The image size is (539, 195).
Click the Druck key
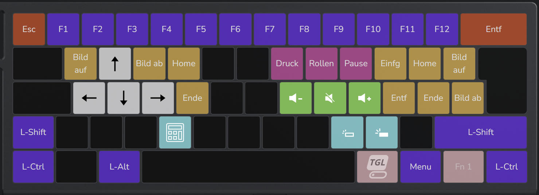(x=287, y=64)
